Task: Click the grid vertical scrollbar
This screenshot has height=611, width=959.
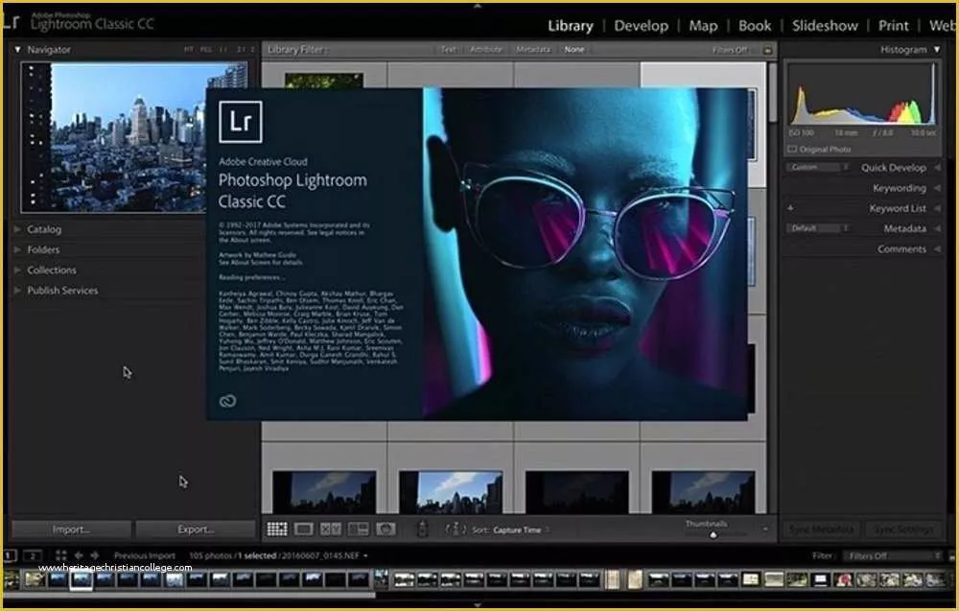Action: pyautogui.click(x=773, y=92)
